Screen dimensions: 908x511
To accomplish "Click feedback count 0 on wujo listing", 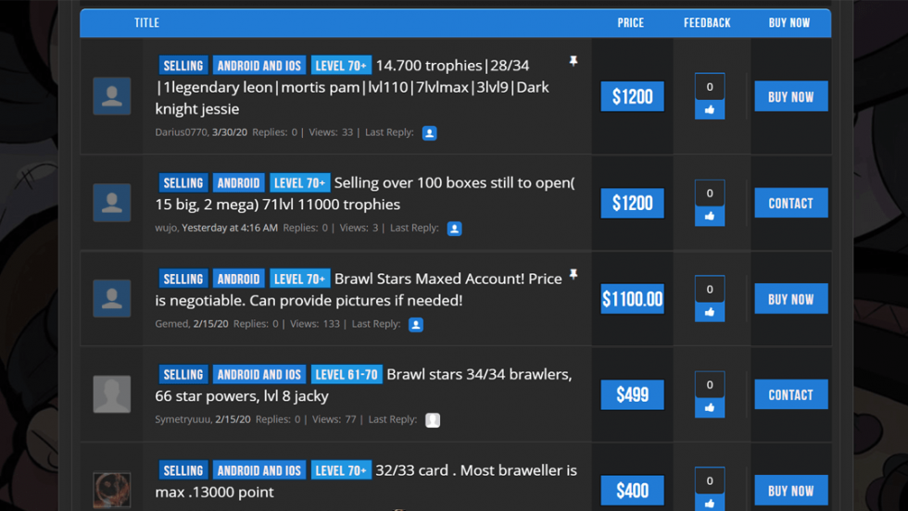I will click(x=710, y=193).
